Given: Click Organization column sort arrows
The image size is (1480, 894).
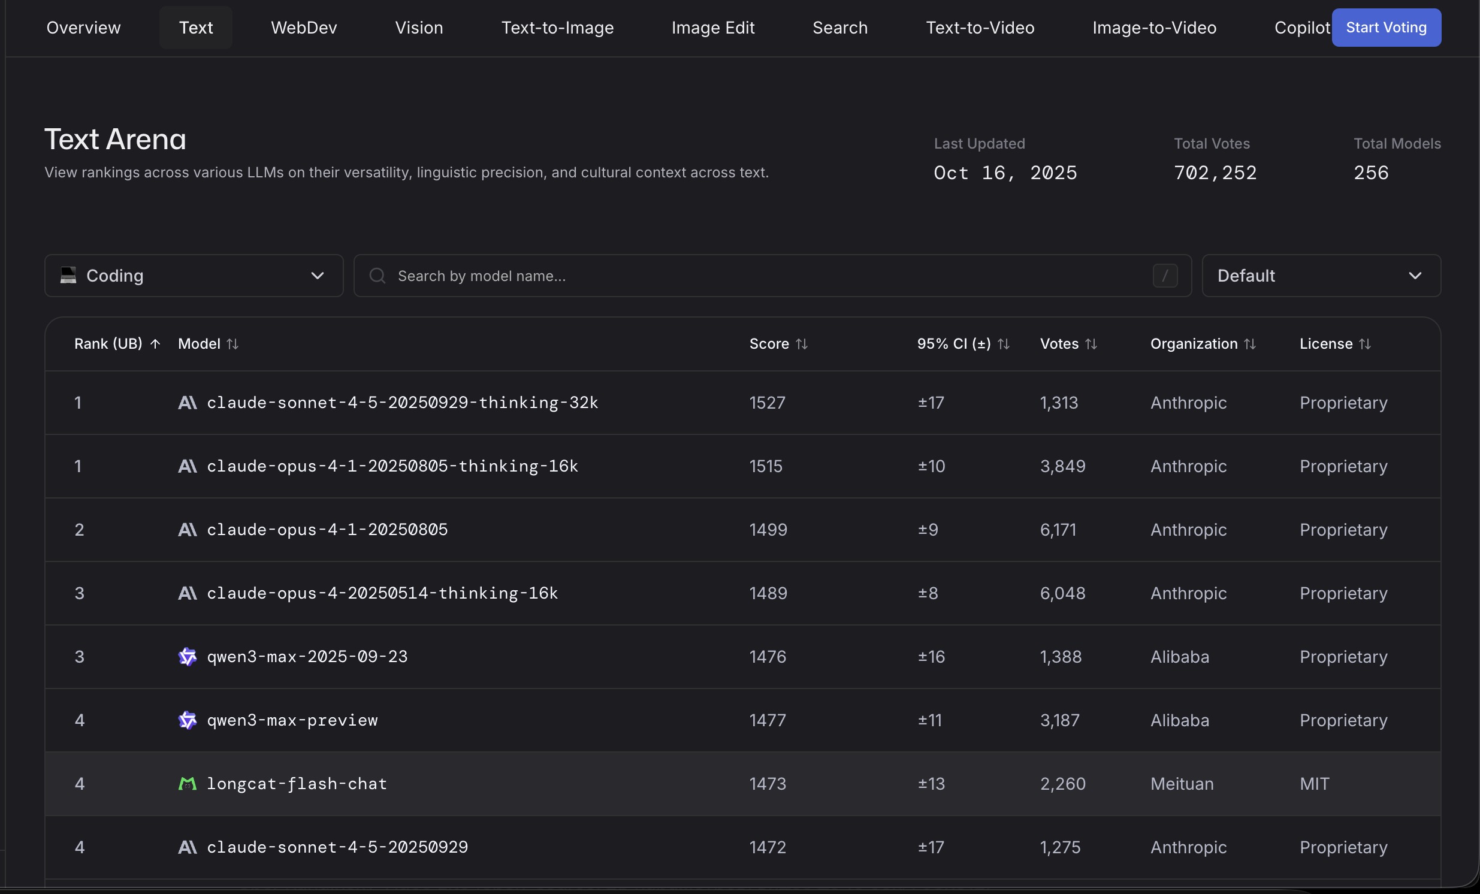Looking at the screenshot, I should [x=1249, y=344].
